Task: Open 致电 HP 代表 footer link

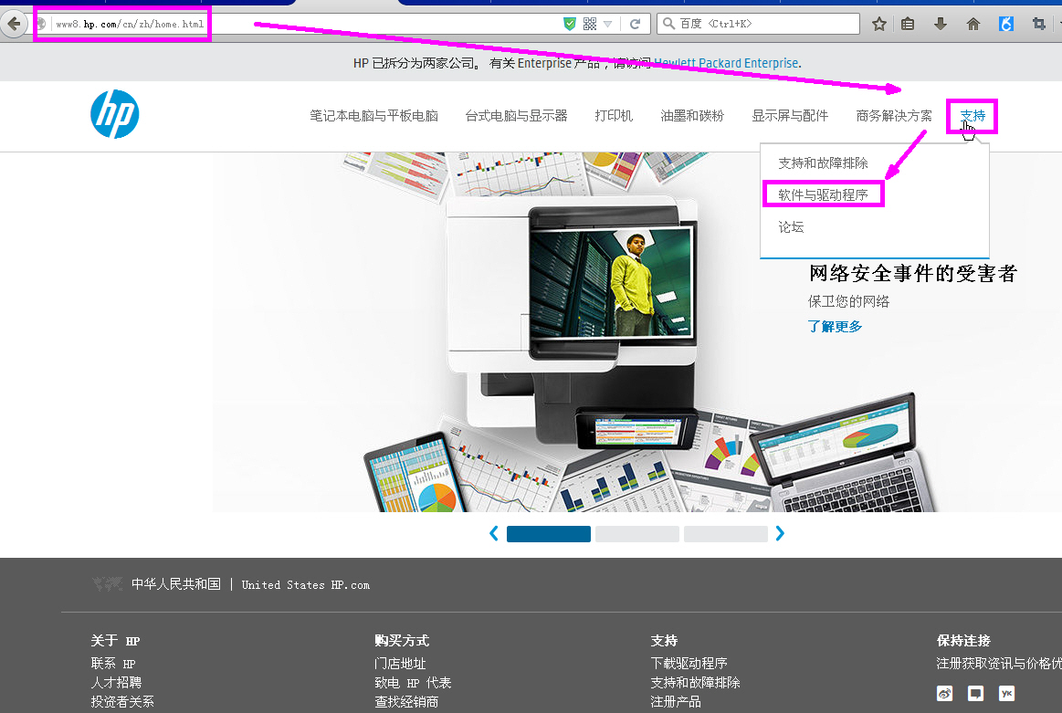Action: point(413,683)
